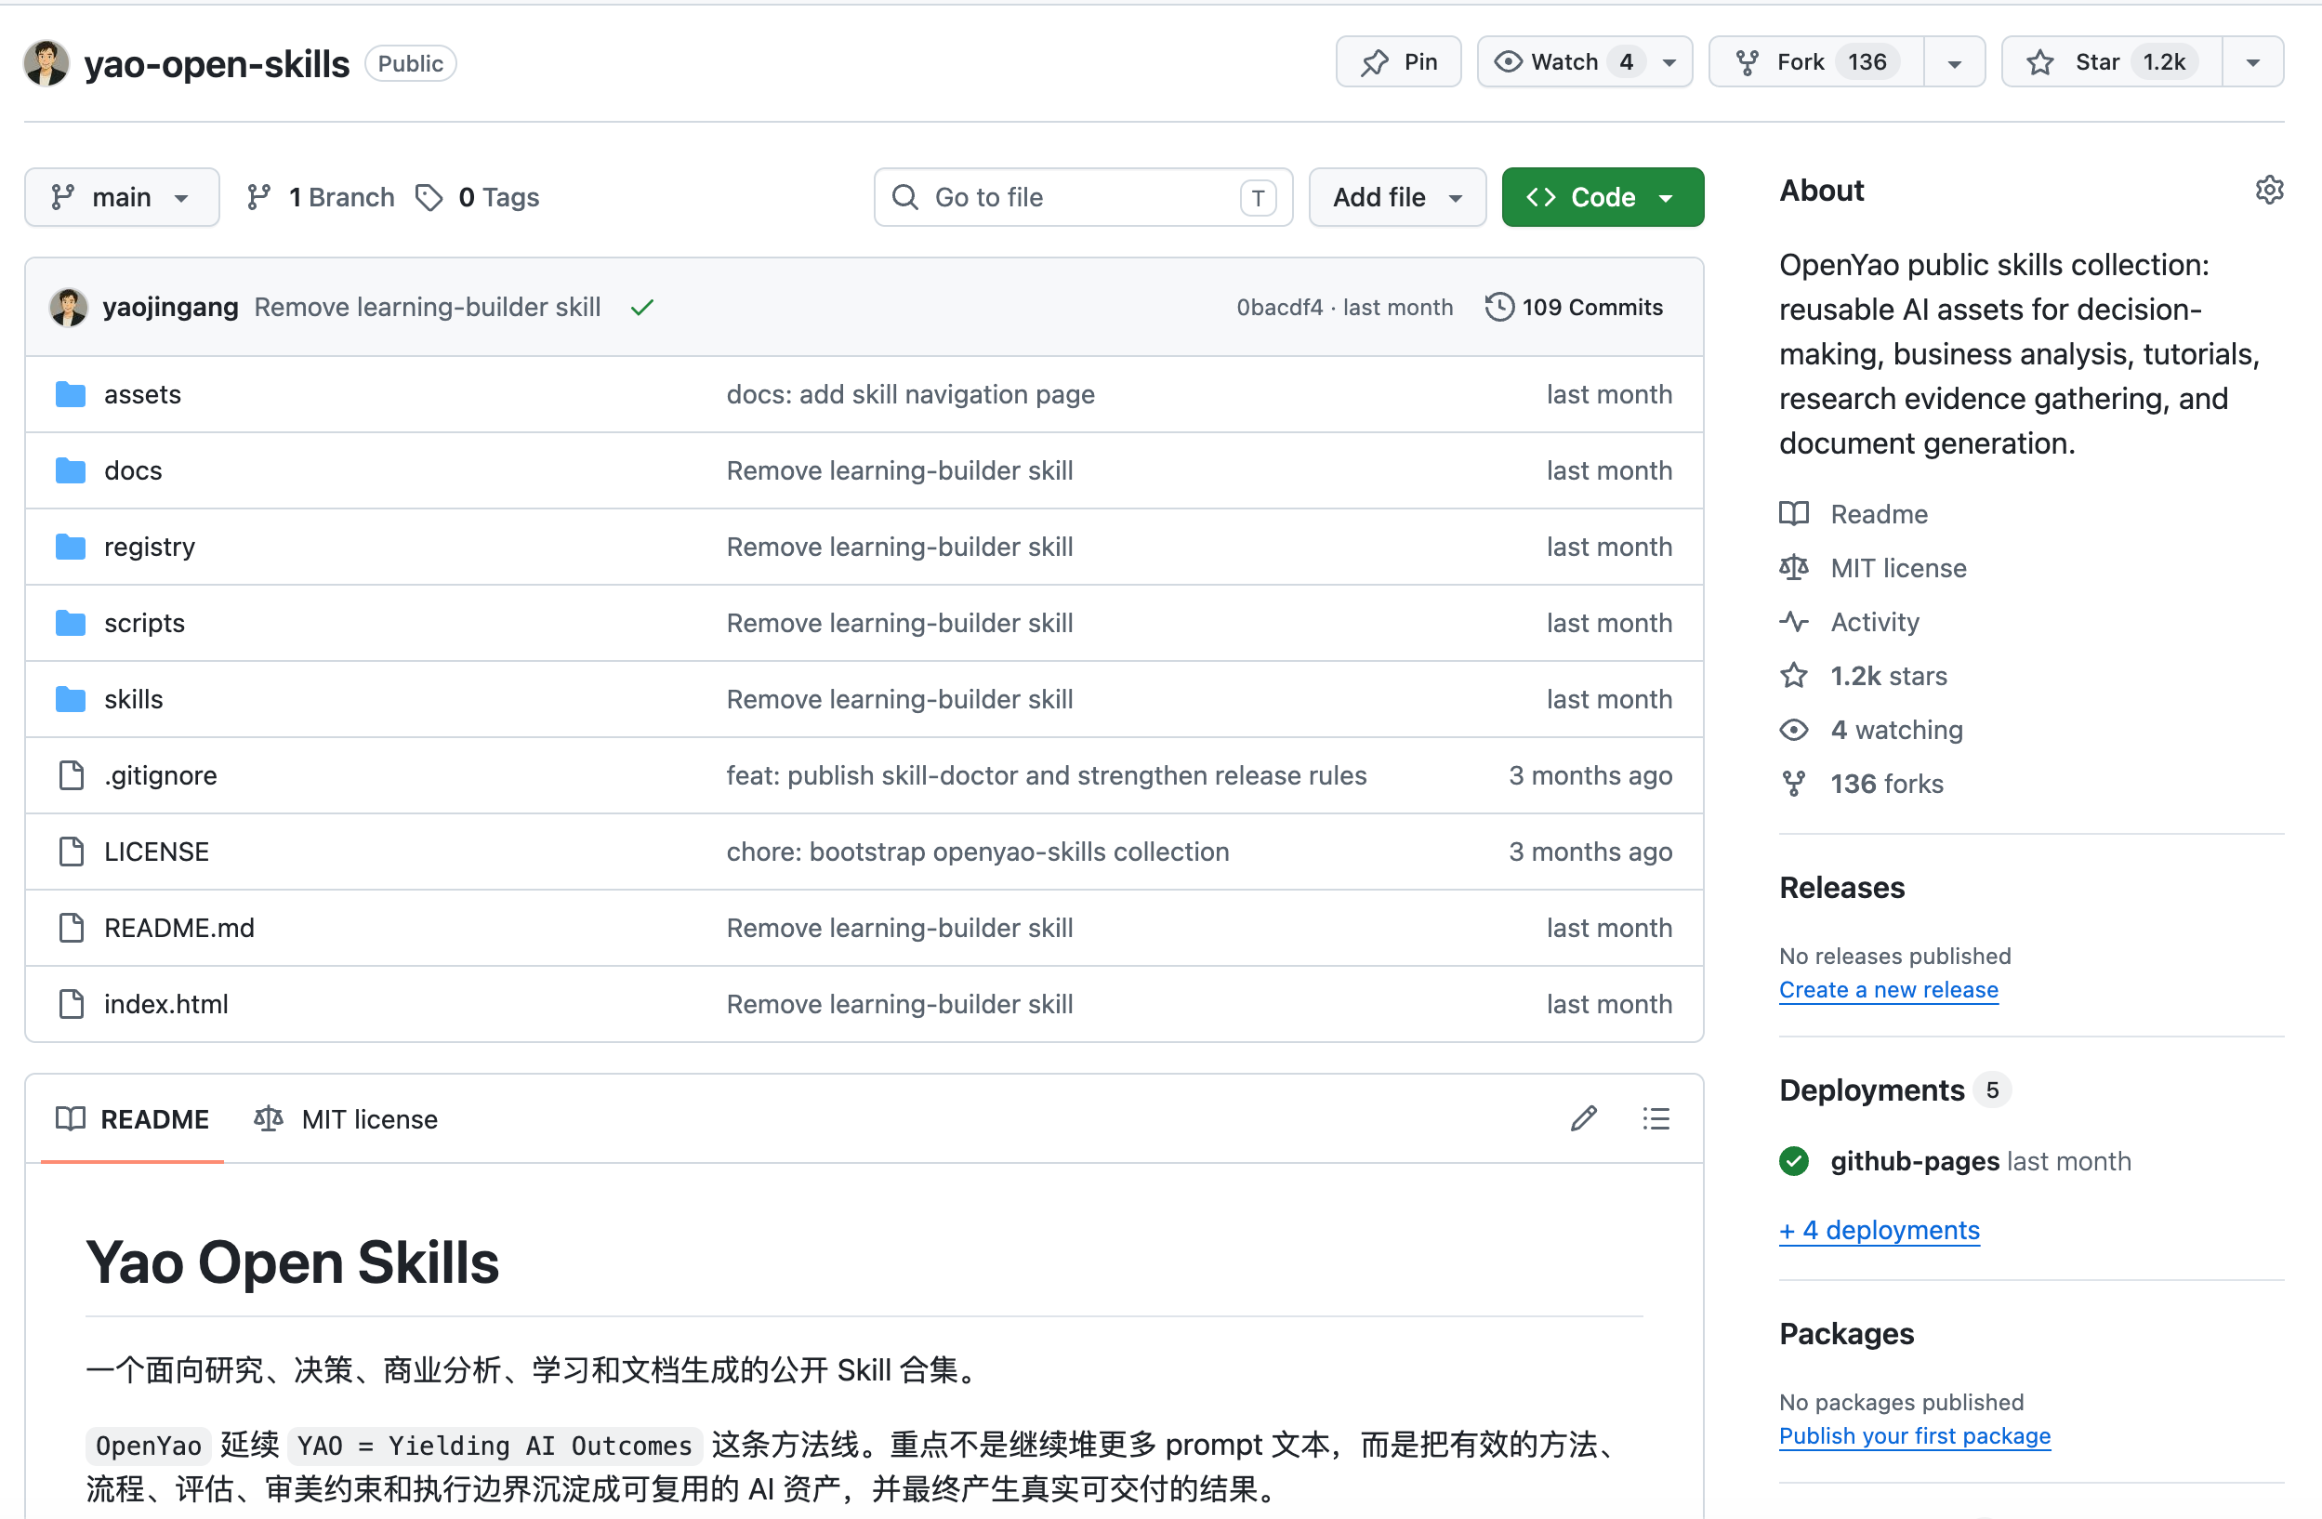Click the Create a new release link
Screen dimensions: 2322x1519
(1888, 989)
